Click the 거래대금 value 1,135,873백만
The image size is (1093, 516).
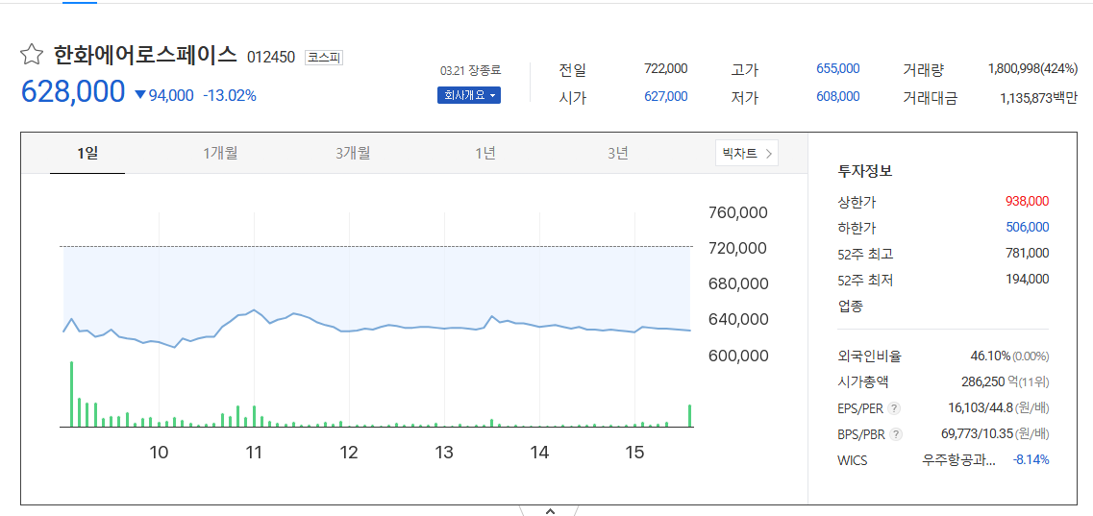(1038, 98)
